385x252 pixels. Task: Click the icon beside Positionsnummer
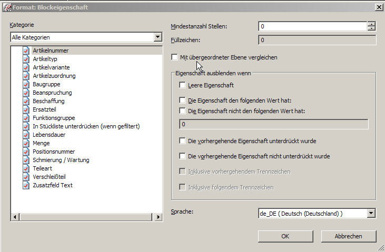coord(26,152)
